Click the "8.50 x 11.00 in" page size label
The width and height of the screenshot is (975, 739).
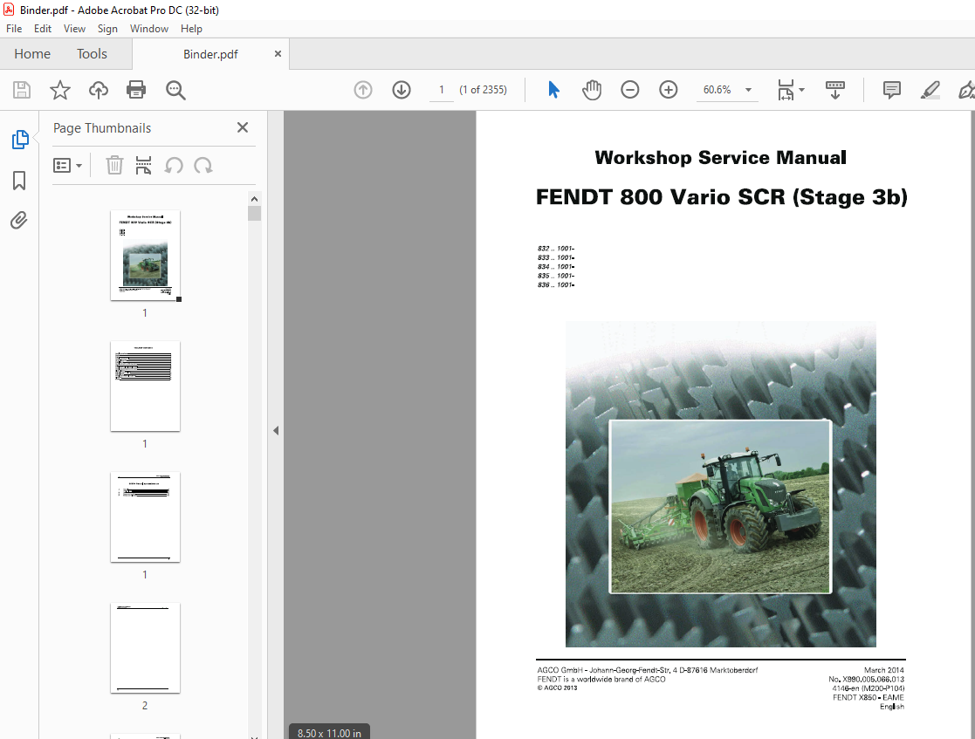330,733
